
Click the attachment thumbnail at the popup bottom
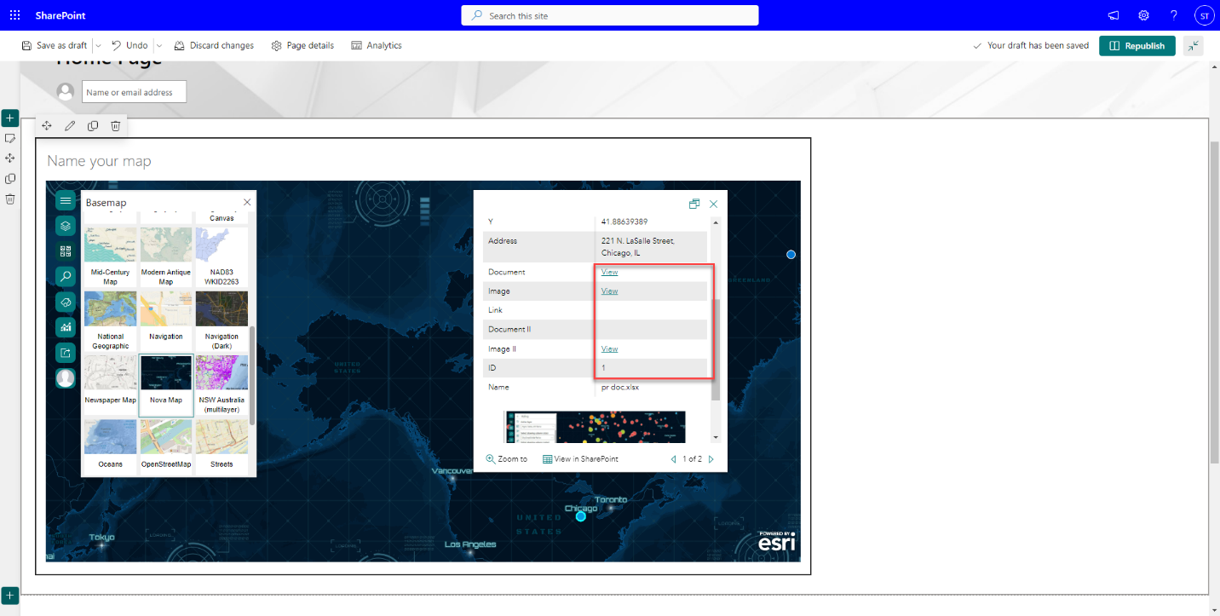click(x=594, y=425)
